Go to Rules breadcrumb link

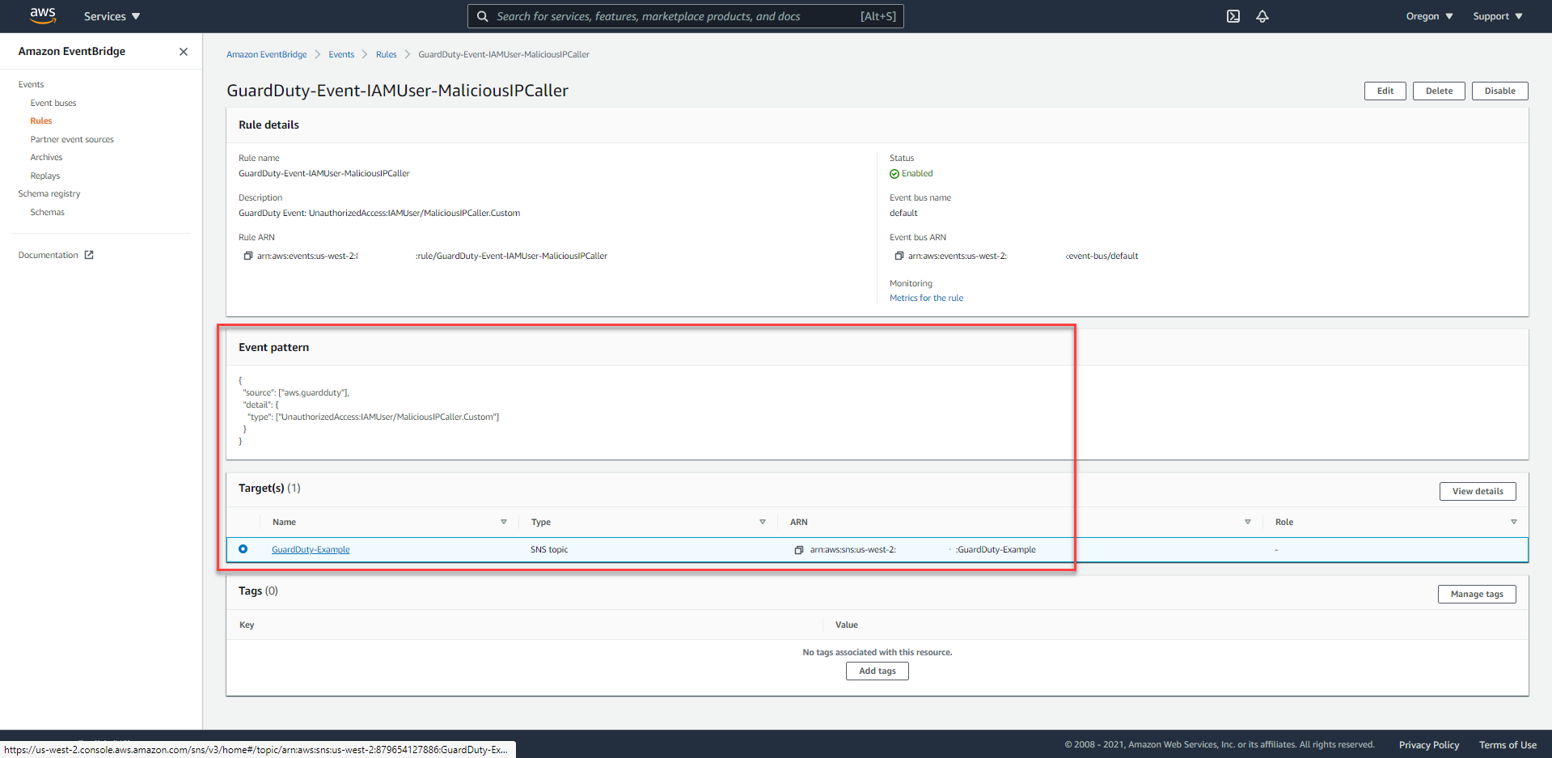[387, 54]
